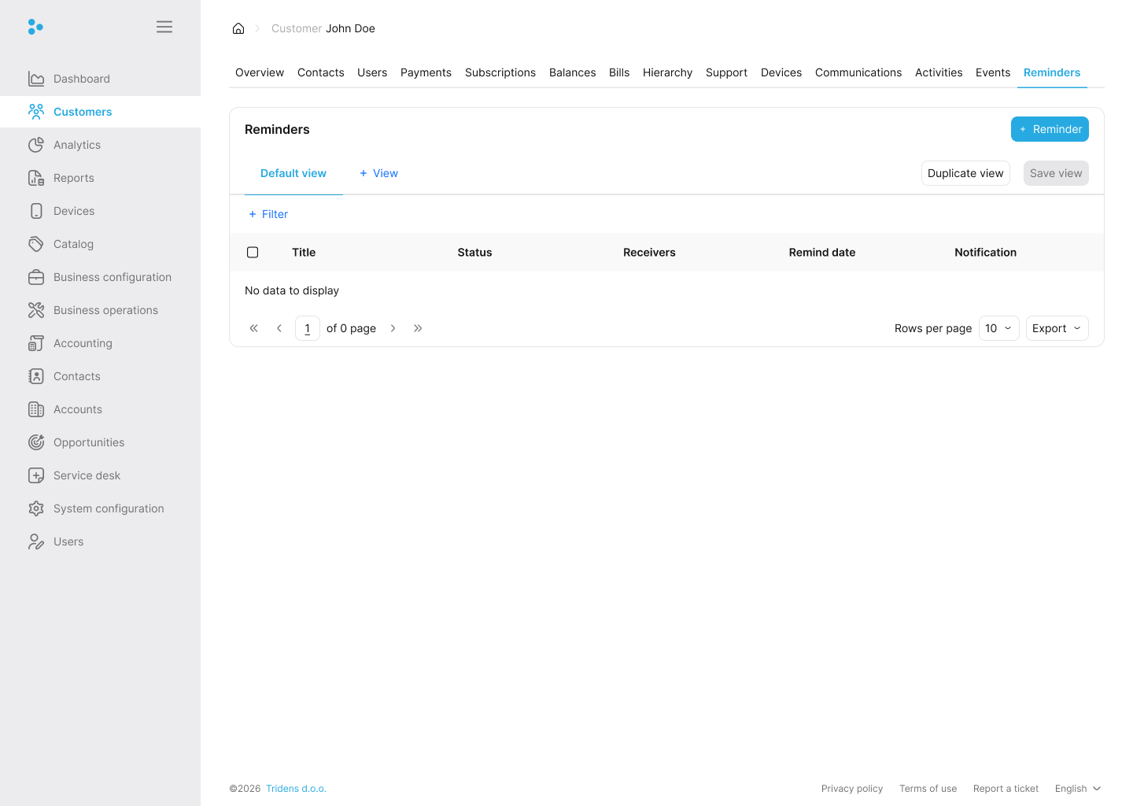Switch to the Subscriptions tab
This screenshot has height=806, width=1133.
pos(500,72)
